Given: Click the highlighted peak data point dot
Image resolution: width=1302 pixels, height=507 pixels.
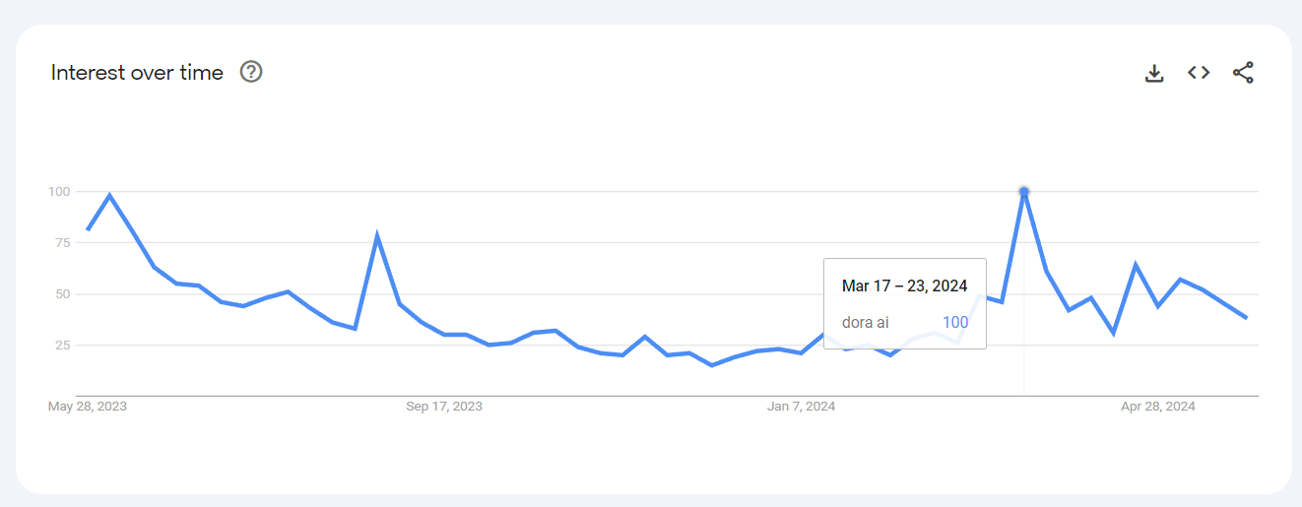Looking at the screenshot, I should [x=1024, y=191].
